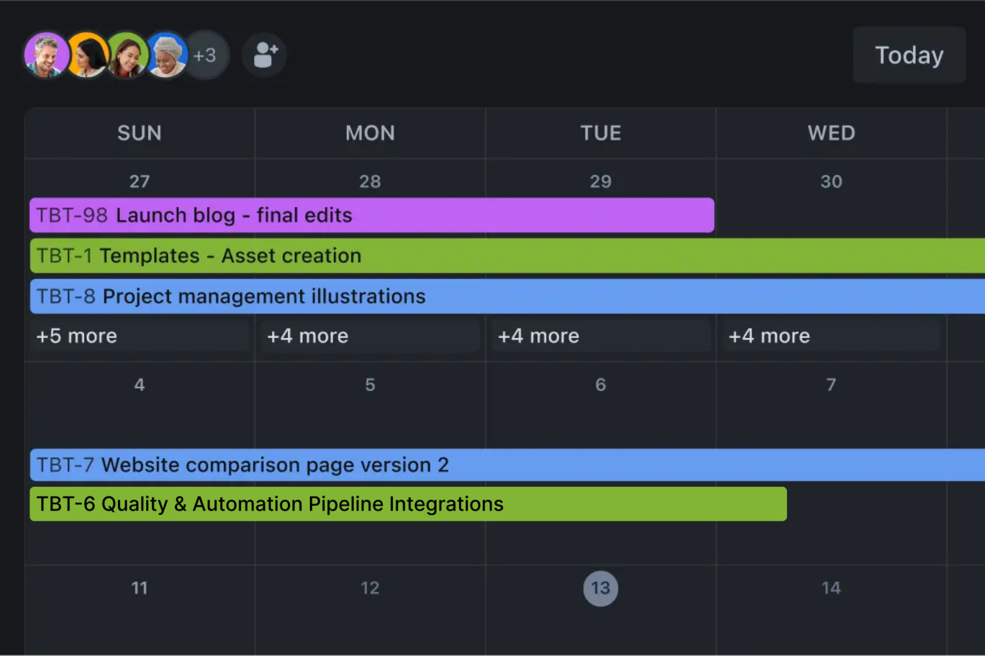The height and width of the screenshot is (656, 985).
Task: Click the Today button
Action: pyautogui.click(x=909, y=55)
